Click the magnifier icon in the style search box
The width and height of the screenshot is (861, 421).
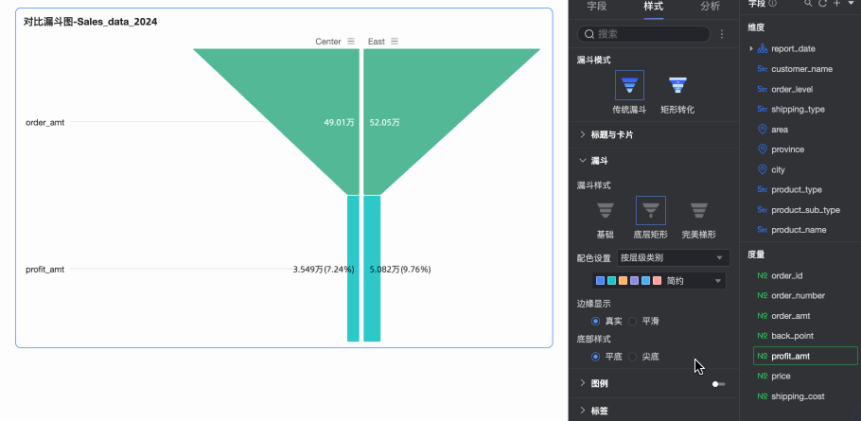589,34
